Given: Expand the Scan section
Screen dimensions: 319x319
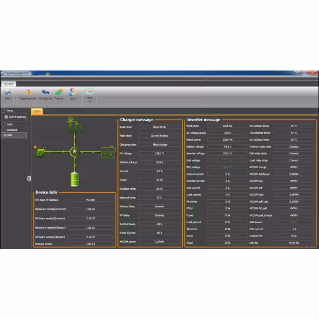Looking at the screenshot, I should (x=3, y=124).
